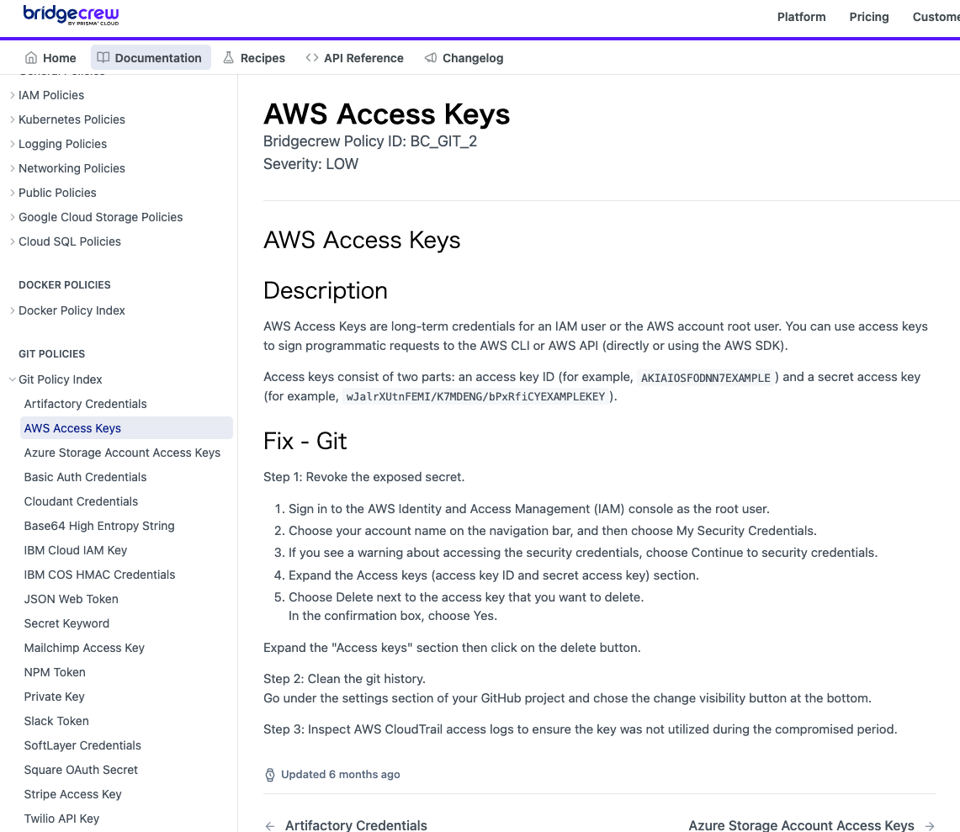
Task: Open the JSON Web Token page
Action: point(71,599)
